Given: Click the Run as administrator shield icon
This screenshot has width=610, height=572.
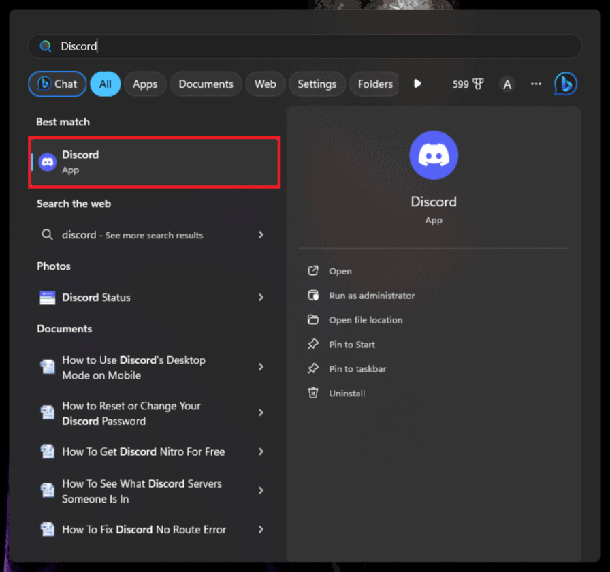Looking at the screenshot, I should [x=313, y=296].
